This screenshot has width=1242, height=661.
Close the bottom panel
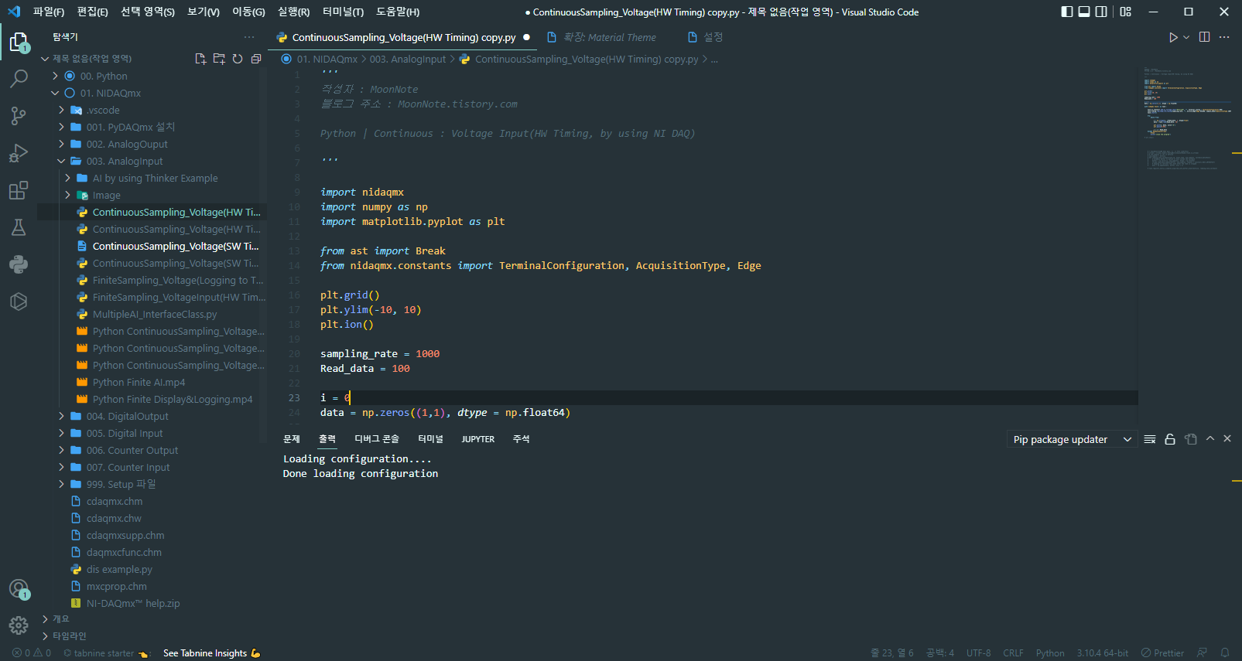point(1227,439)
